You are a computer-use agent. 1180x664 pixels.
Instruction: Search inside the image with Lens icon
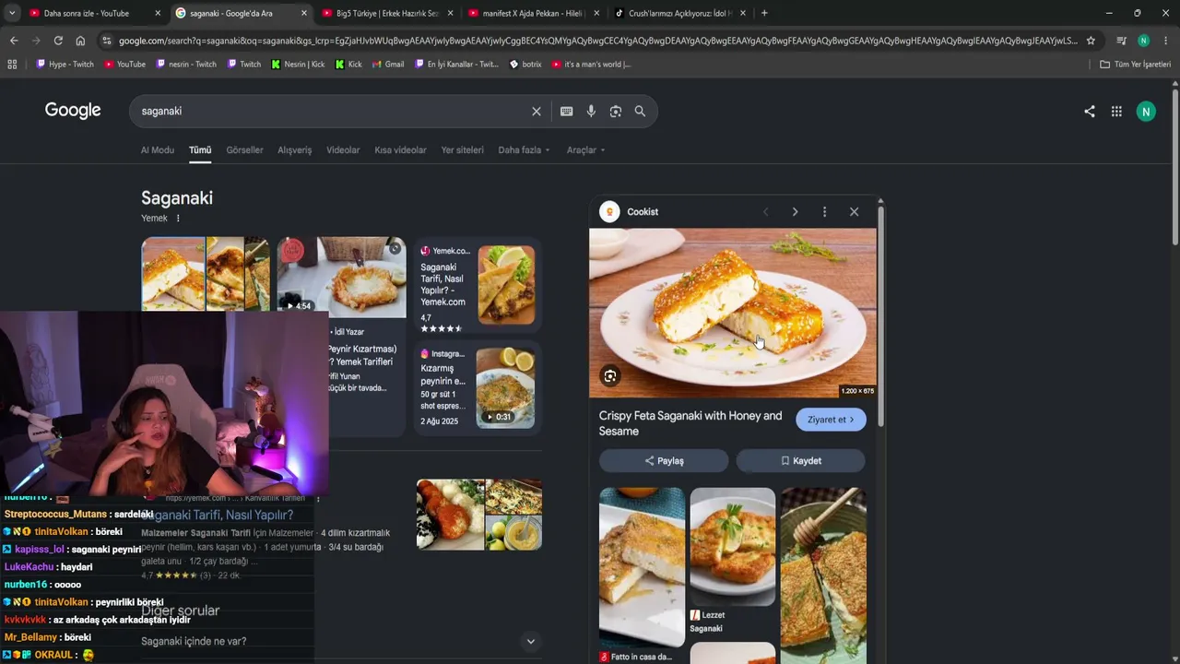click(x=609, y=375)
